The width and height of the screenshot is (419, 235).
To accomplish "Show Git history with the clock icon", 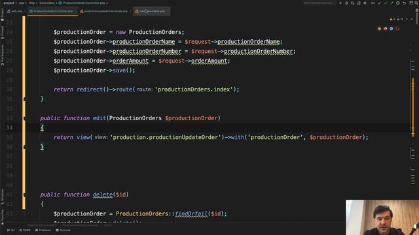I will tap(398, 3).
